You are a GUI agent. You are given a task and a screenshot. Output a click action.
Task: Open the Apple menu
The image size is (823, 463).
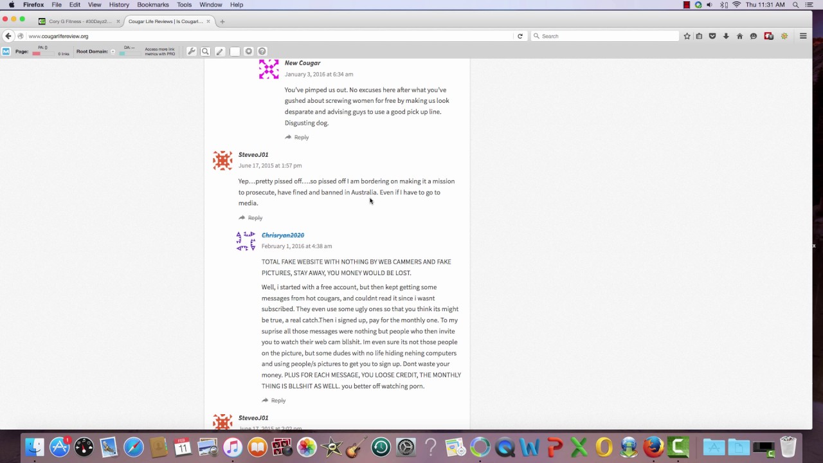tap(11, 5)
